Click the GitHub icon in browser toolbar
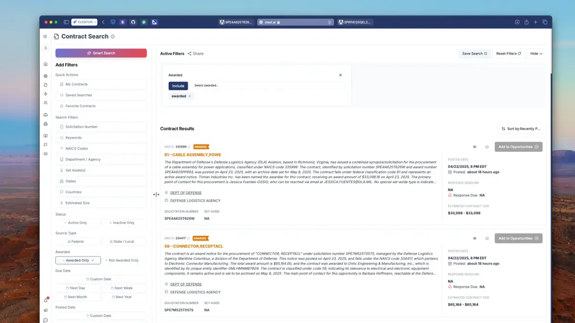 tap(133, 22)
